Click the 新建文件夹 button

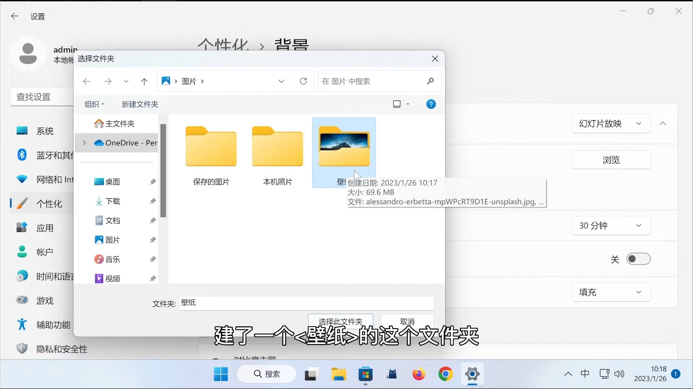[140, 104]
